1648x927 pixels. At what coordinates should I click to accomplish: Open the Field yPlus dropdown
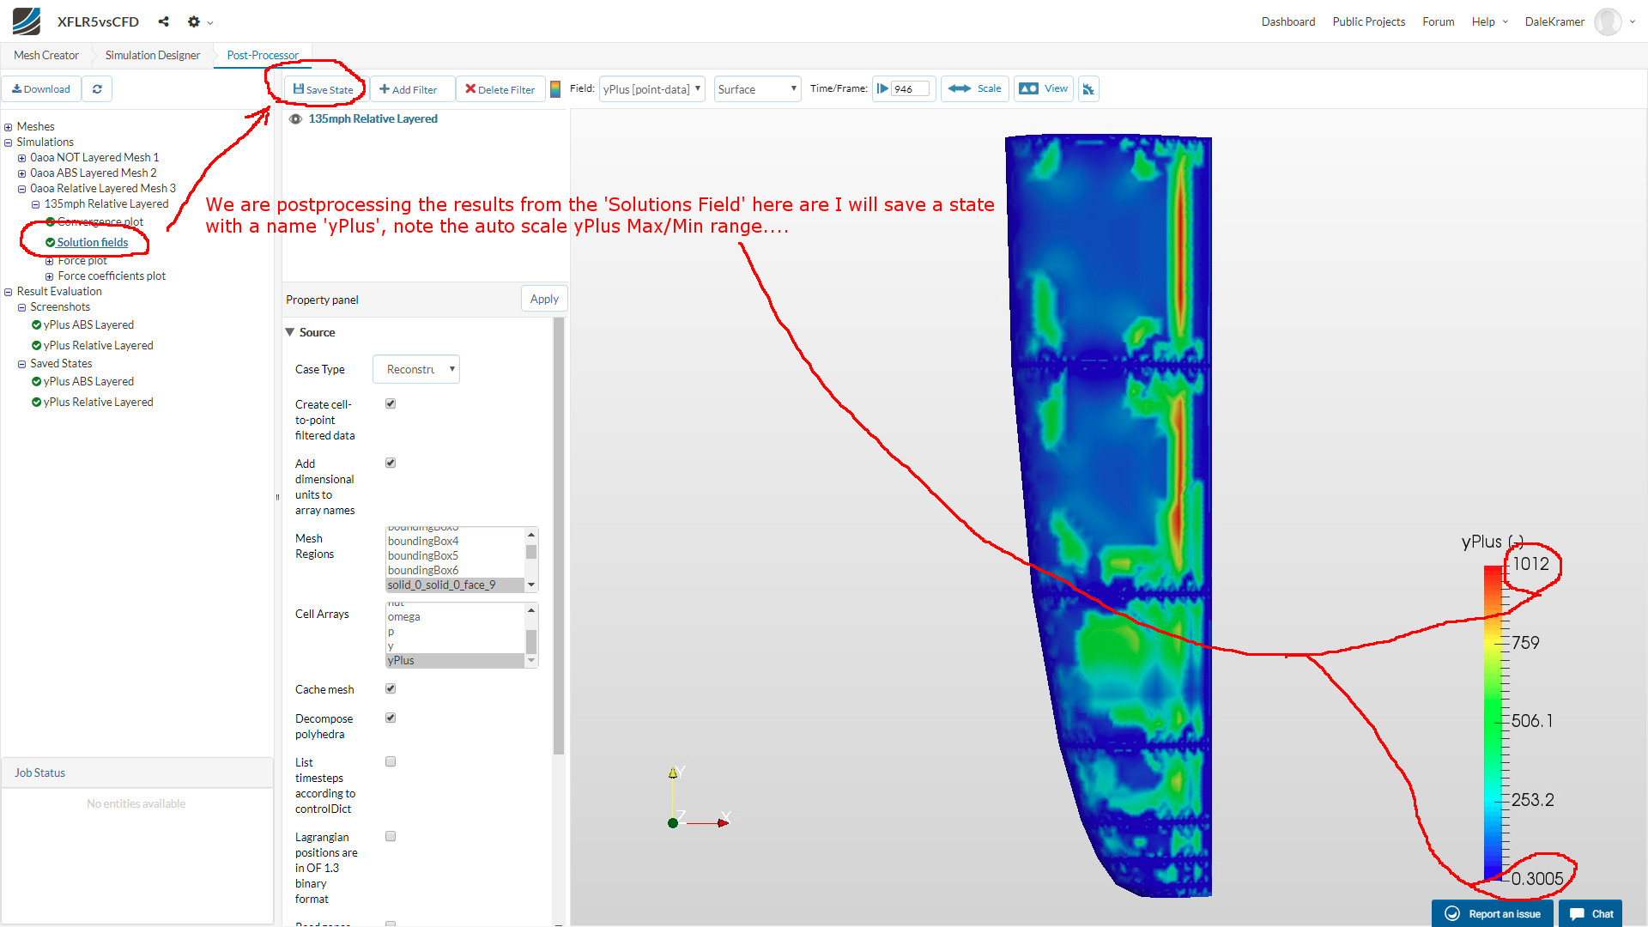(651, 89)
